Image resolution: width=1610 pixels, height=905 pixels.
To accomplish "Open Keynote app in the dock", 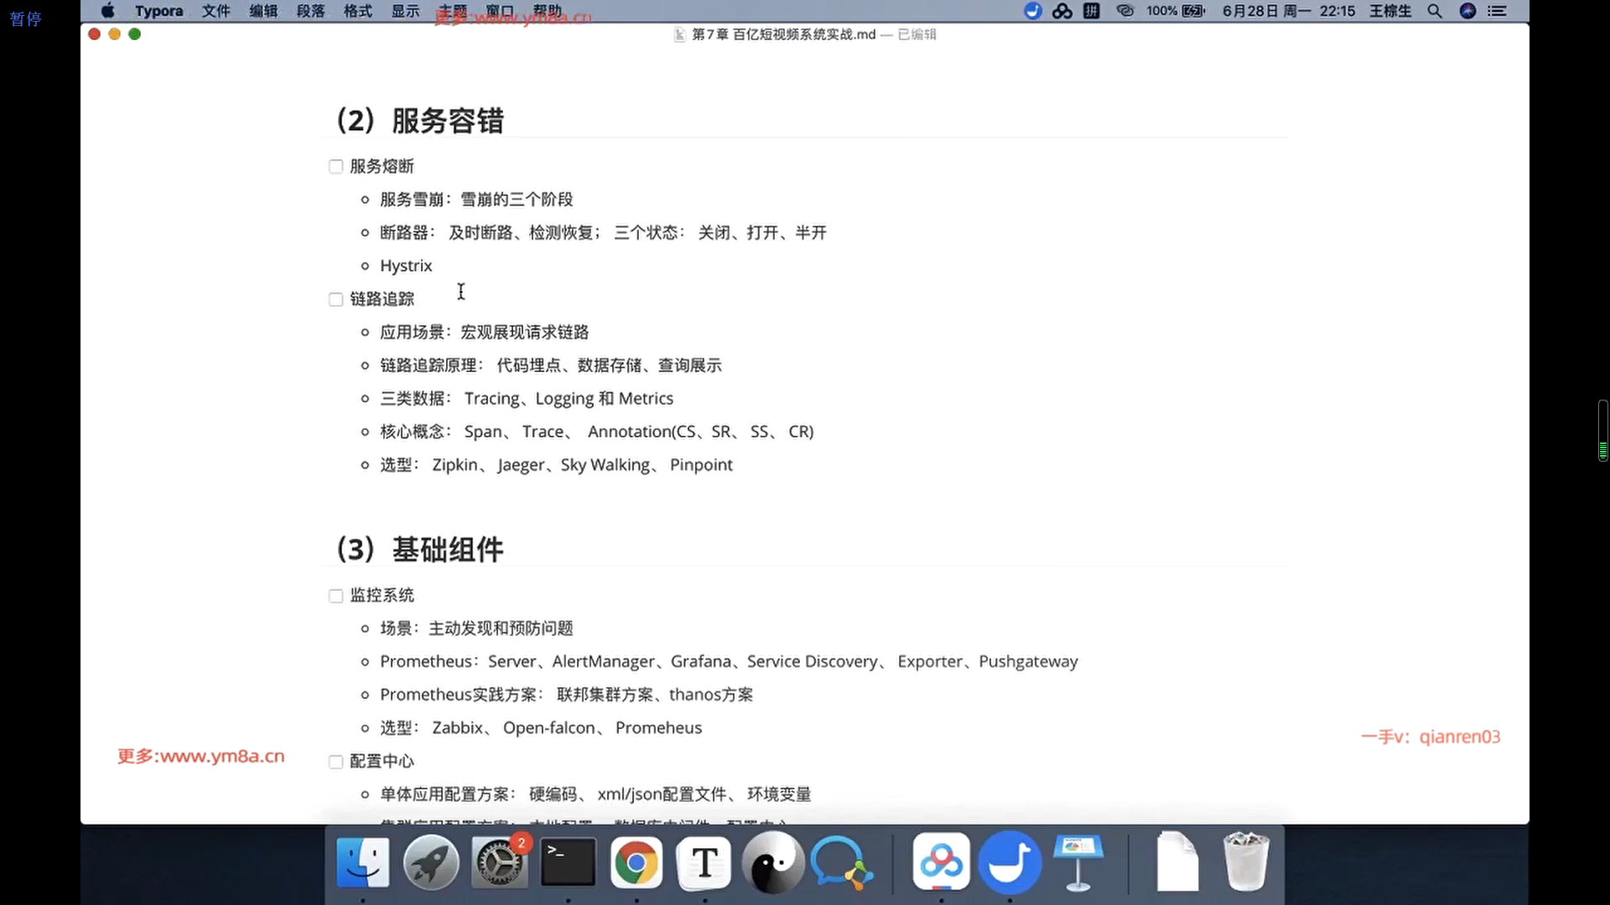I will [x=1078, y=863].
